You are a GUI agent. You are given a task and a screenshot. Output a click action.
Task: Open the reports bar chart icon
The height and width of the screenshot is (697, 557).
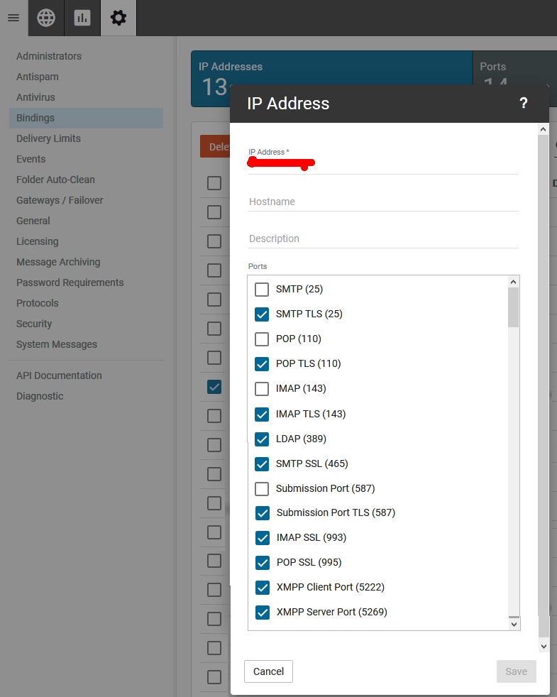[x=82, y=18]
